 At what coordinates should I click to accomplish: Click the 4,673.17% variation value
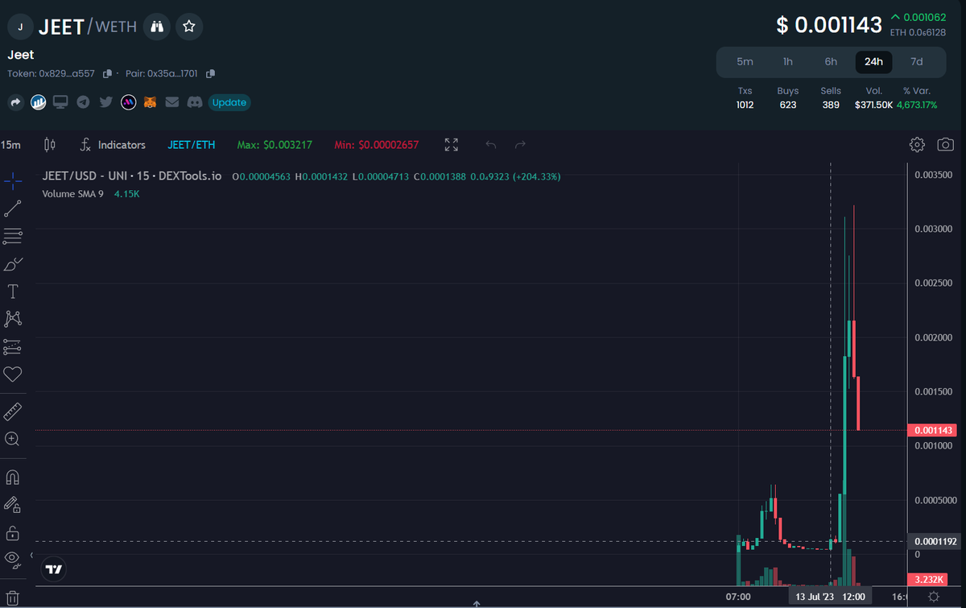(x=917, y=105)
